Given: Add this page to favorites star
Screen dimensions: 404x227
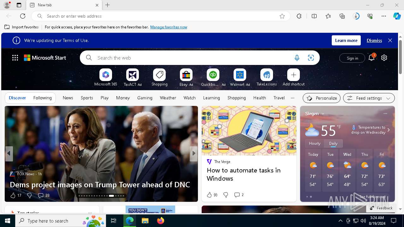Looking at the screenshot, I should point(282,16).
